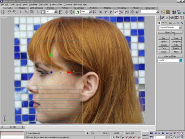Click the Teapot primitive button
Screen dimensions: 185x139
pos(164,52)
